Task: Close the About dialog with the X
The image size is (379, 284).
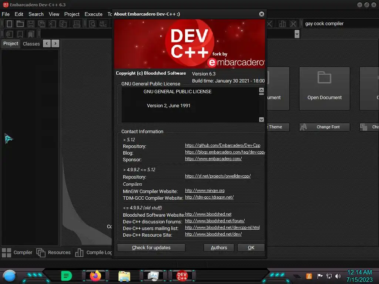Action: point(262,14)
